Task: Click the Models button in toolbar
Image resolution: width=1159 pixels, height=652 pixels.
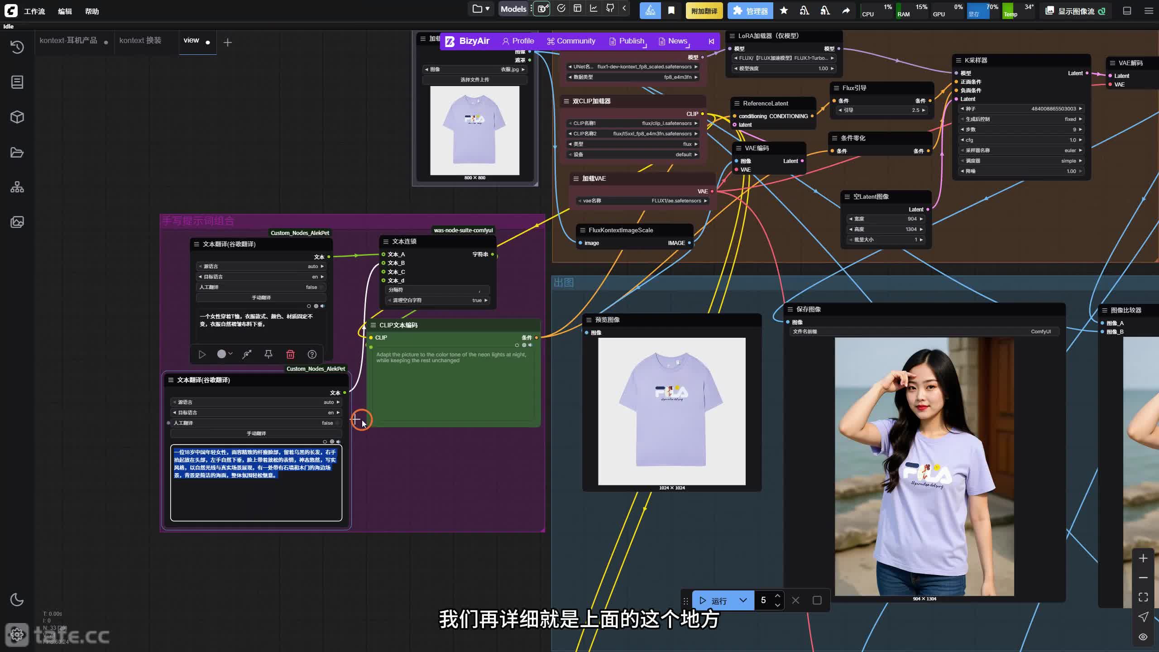Action: tap(513, 9)
